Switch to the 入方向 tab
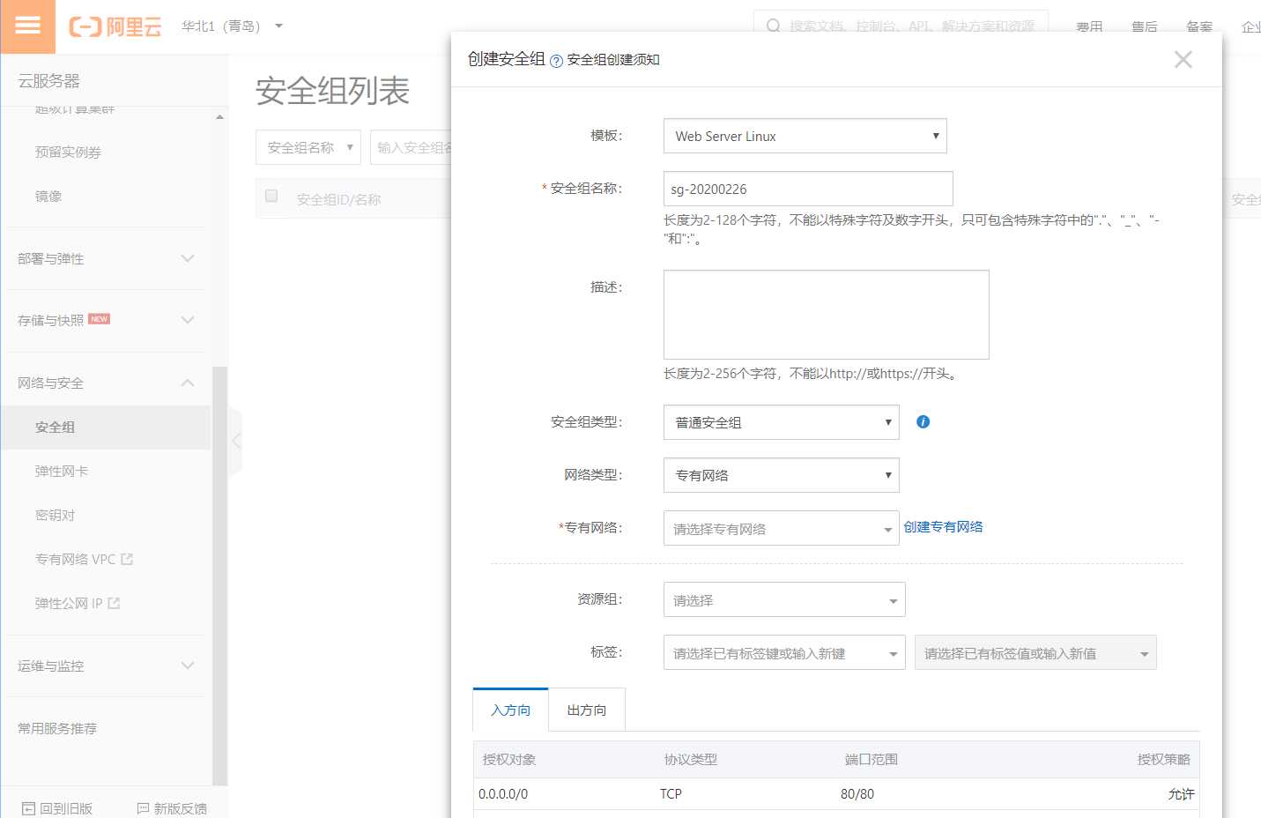This screenshot has width=1261, height=818. 510,710
